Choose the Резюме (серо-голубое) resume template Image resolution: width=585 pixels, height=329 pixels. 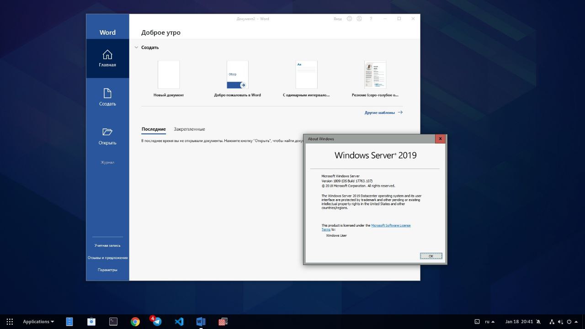coord(375,79)
